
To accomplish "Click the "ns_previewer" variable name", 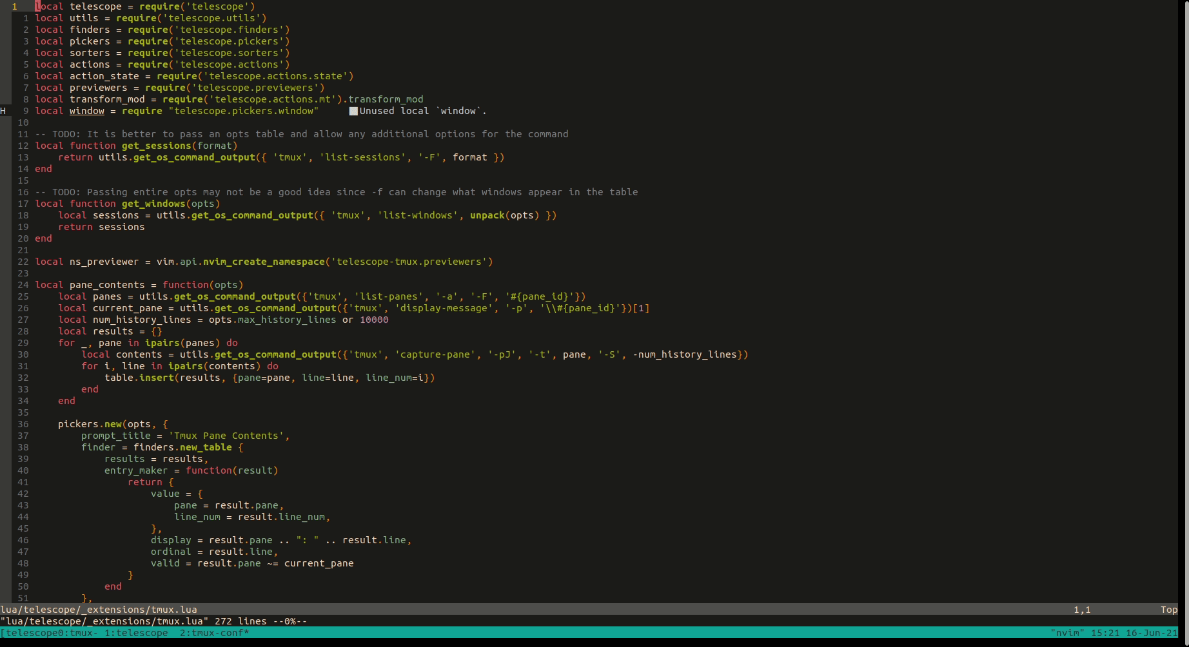I will (x=104, y=262).
